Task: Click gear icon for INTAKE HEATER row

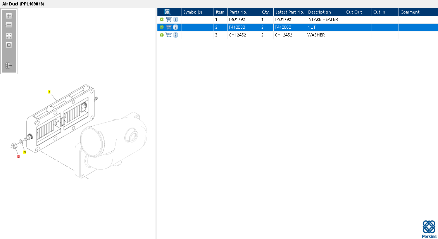Action: (162, 19)
